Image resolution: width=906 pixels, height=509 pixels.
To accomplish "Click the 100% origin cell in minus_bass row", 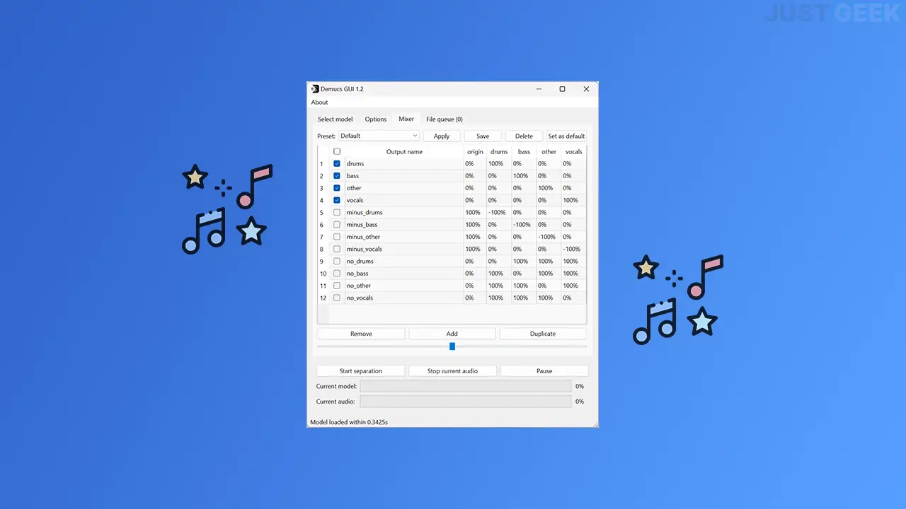I will pyautogui.click(x=475, y=224).
